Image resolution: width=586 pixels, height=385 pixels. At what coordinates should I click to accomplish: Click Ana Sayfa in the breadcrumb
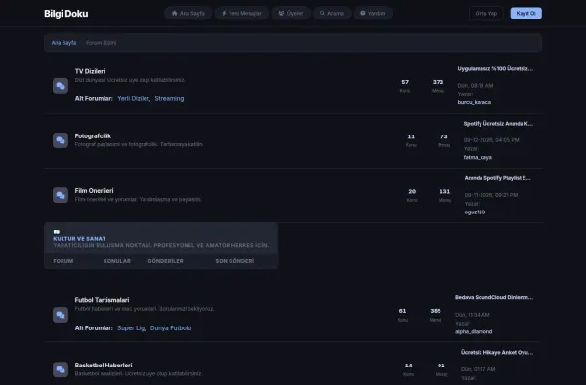pyautogui.click(x=63, y=43)
